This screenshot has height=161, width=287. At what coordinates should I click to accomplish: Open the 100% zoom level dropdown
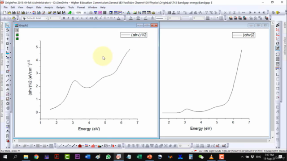point(85,13)
